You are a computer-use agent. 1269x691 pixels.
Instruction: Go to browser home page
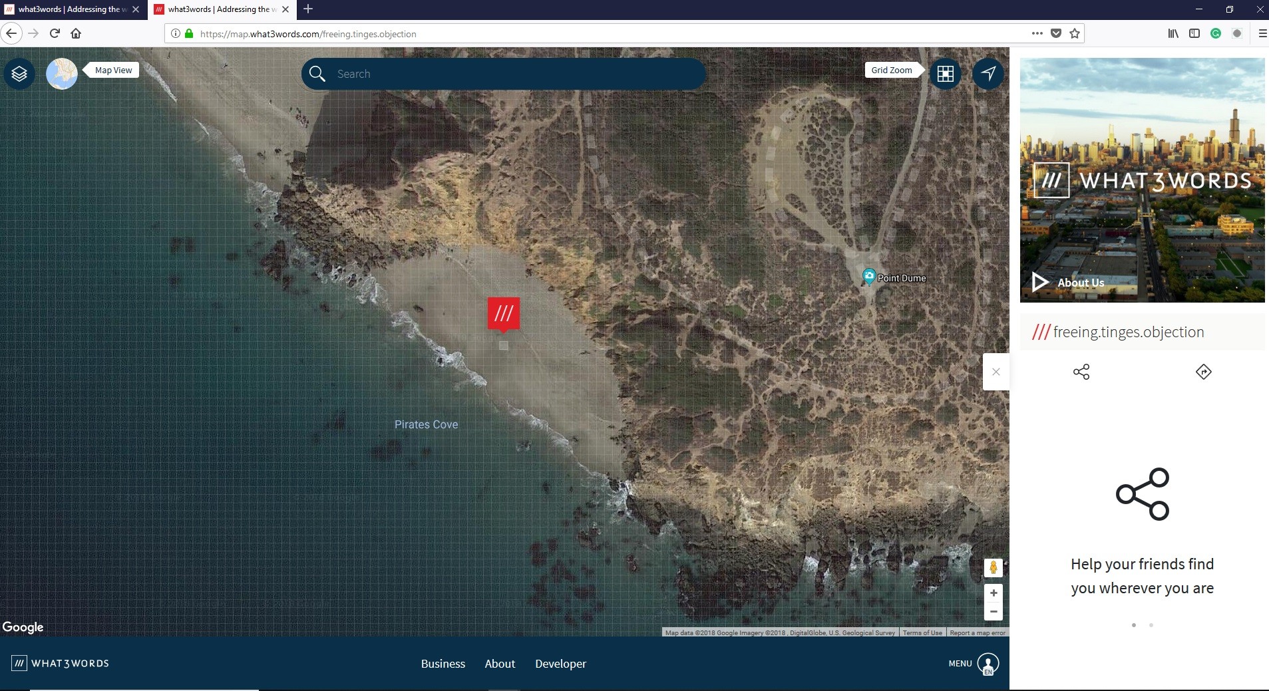[x=76, y=33]
